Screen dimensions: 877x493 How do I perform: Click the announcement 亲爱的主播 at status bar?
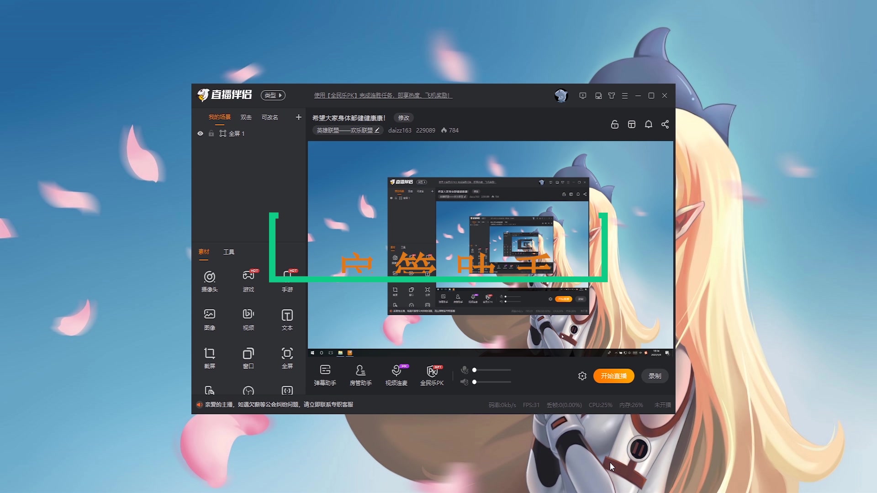[279, 405]
